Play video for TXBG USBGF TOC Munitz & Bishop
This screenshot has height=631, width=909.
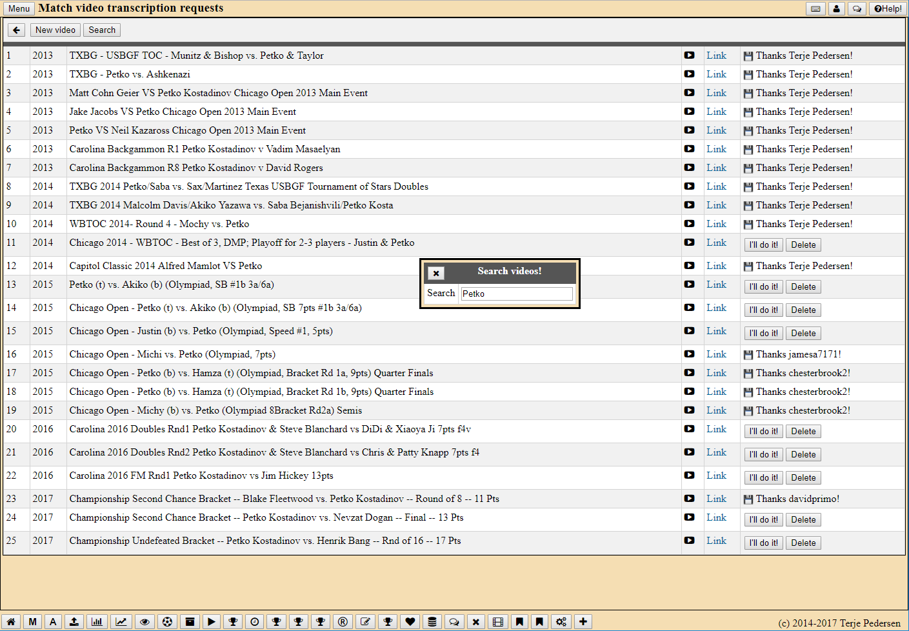tap(690, 55)
